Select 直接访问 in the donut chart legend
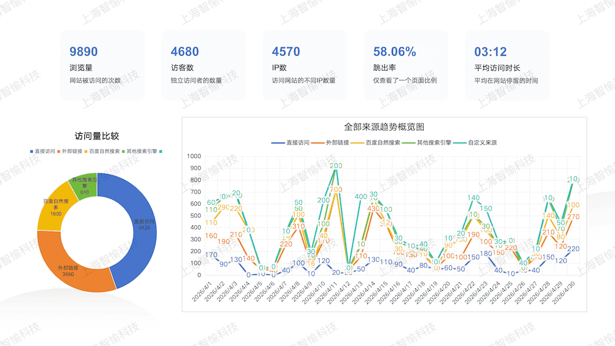This screenshot has height=346, width=615. [x=42, y=151]
